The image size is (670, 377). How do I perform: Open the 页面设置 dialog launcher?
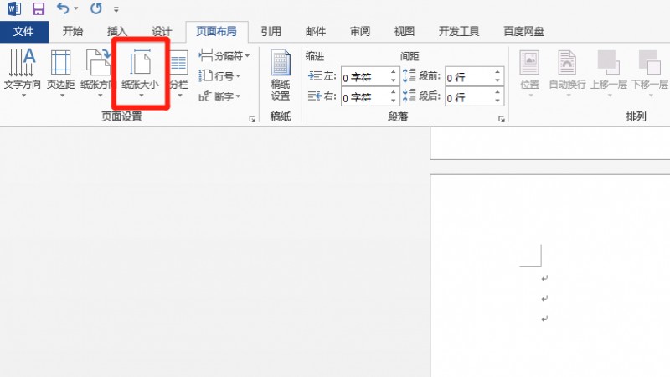[x=253, y=119]
